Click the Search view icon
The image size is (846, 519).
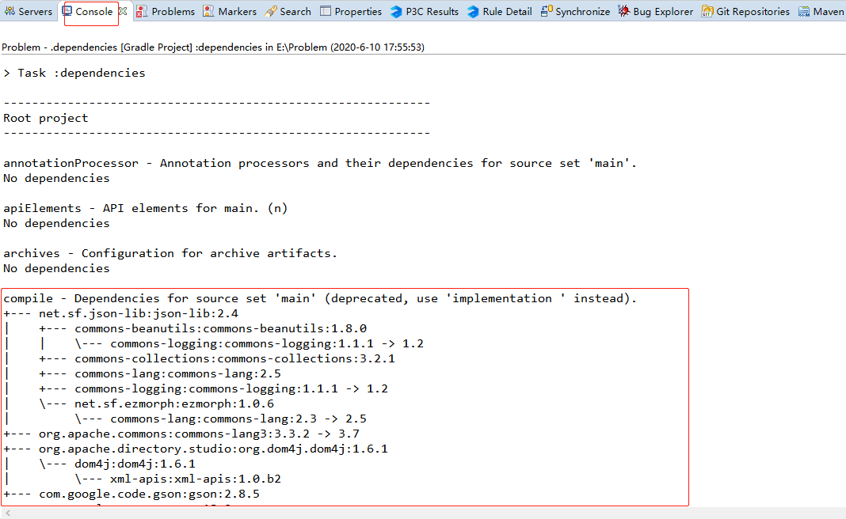270,11
